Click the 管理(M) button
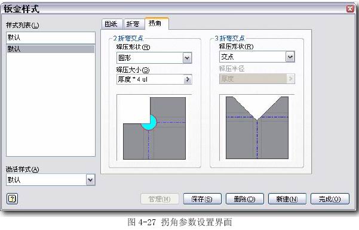359x230 pixels. 159,199
